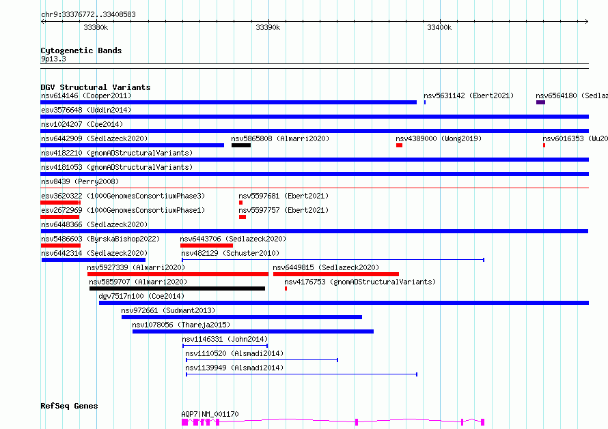Open the nsv6448366 (Sedlazeck2020) variant
Image resolution: width=608 pixels, height=429 pixels.
pos(314,231)
